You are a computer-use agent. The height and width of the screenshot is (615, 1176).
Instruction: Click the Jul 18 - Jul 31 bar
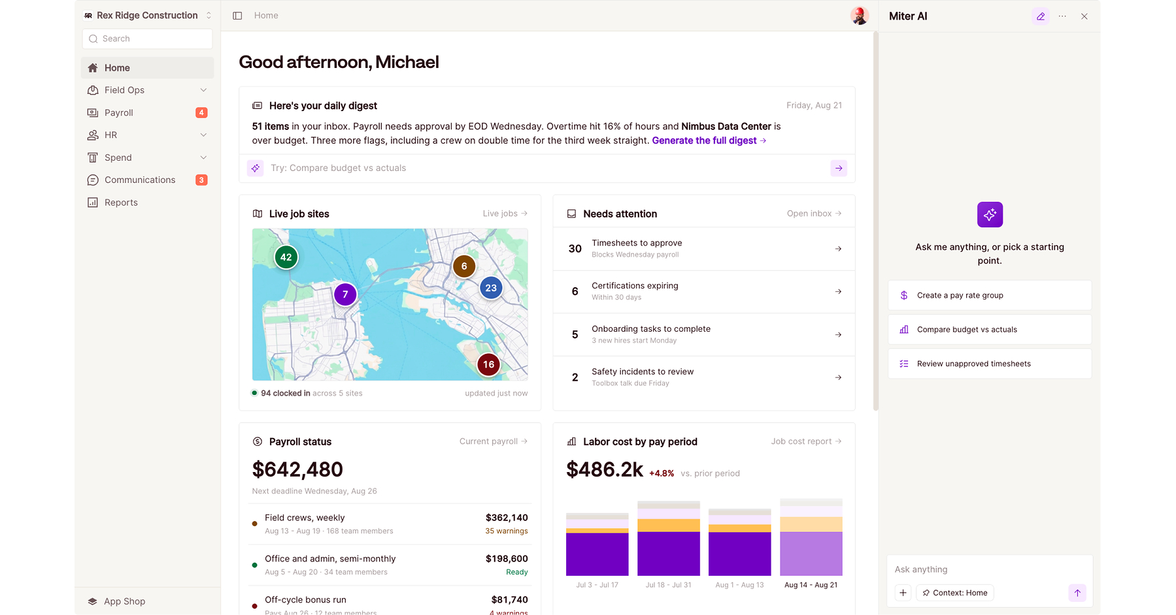[x=669, y=539]
